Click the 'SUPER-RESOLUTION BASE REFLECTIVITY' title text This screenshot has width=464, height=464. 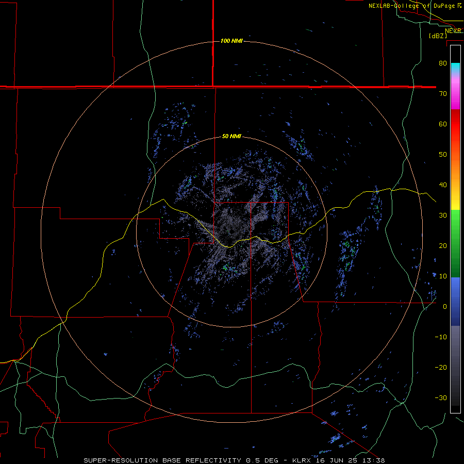(x=162, y=460)
